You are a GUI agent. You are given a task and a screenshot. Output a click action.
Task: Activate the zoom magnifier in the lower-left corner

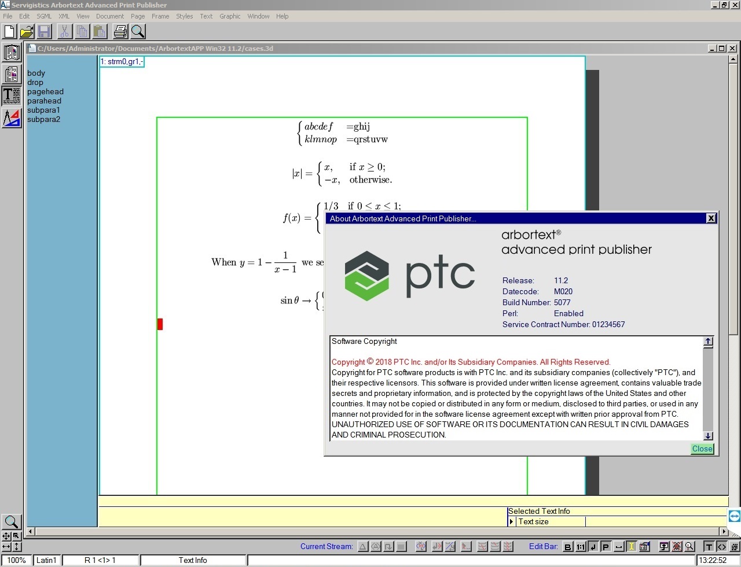tap(12, 522)
